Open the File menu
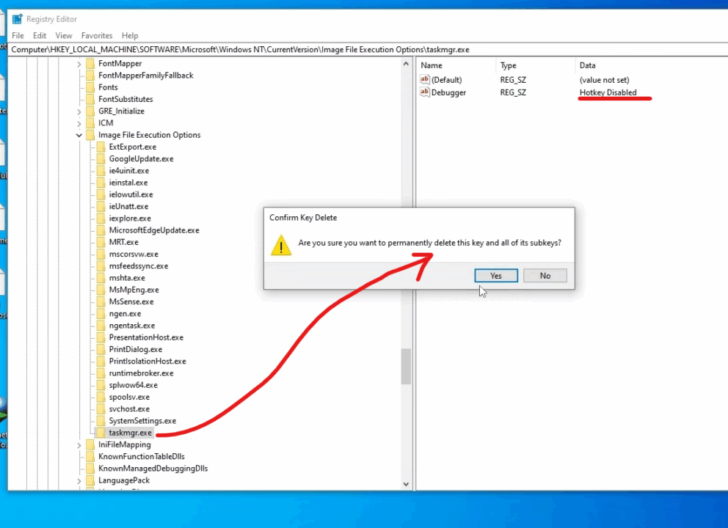The image size is (728, 528). pyautogui.click(x=18, y=36)
